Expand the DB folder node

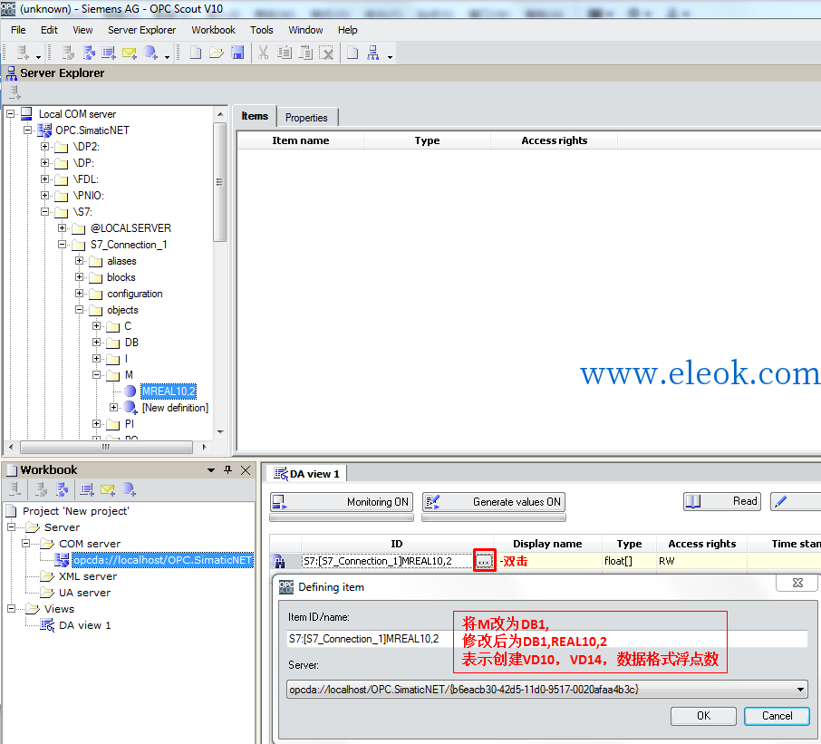point(96,343)
